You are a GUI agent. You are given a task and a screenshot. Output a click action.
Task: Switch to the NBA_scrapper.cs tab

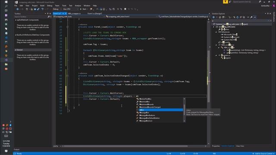click(75, 13)
